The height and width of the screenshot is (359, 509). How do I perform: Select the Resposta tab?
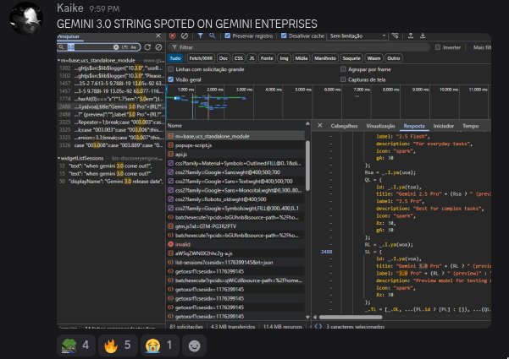(414, 126)
